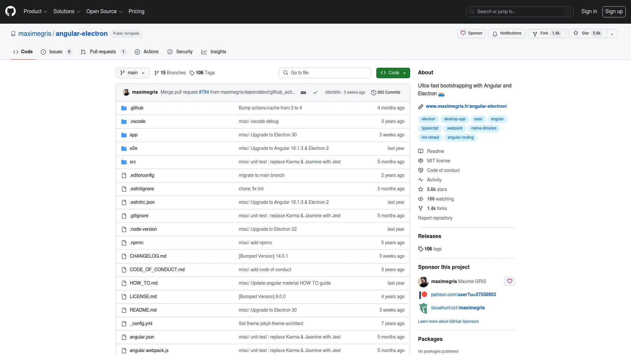Expand the Open Source menu
Screen dimensions: 631x355
coord(104,12)
